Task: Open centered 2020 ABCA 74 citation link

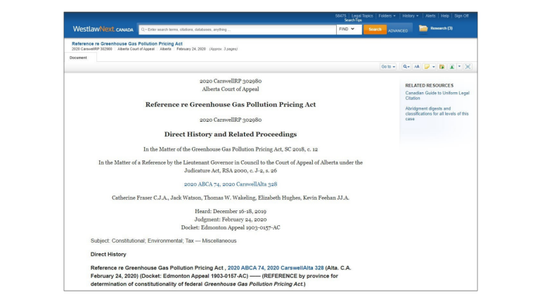Action: [x=231, y=184]
